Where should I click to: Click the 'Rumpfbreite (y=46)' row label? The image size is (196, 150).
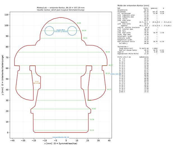click(x=125, y=40)
